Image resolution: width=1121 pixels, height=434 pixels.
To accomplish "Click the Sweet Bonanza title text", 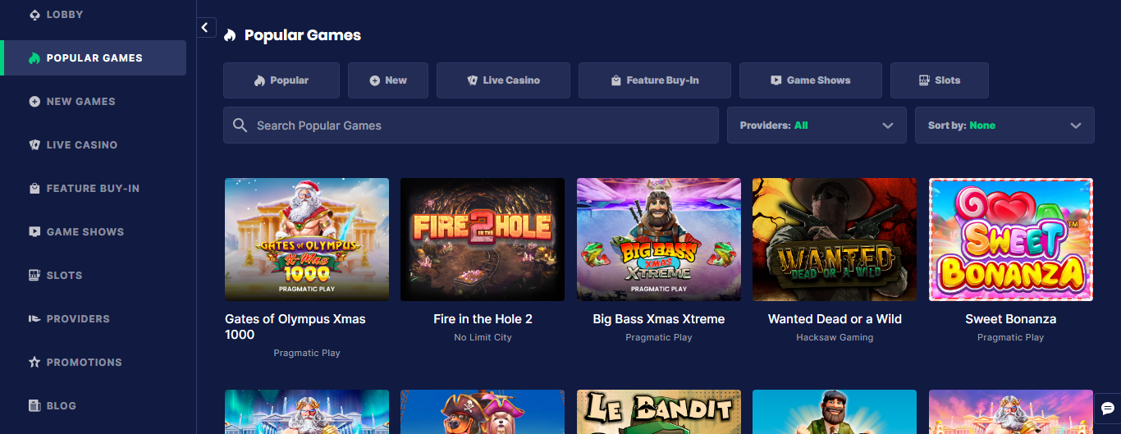I will click(1011, 319).
